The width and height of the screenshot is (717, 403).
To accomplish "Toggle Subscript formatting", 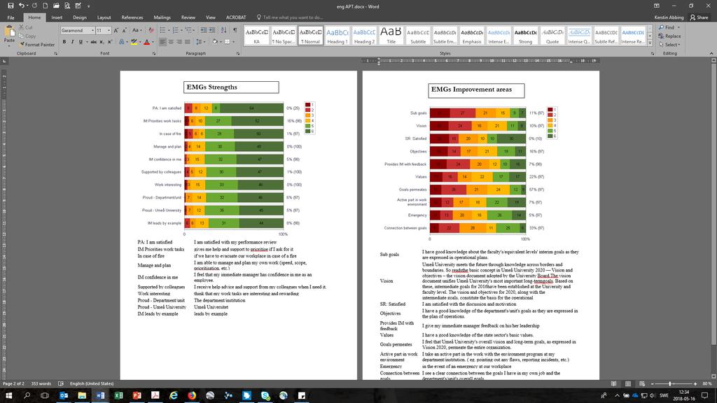I will tap(102, 42).
